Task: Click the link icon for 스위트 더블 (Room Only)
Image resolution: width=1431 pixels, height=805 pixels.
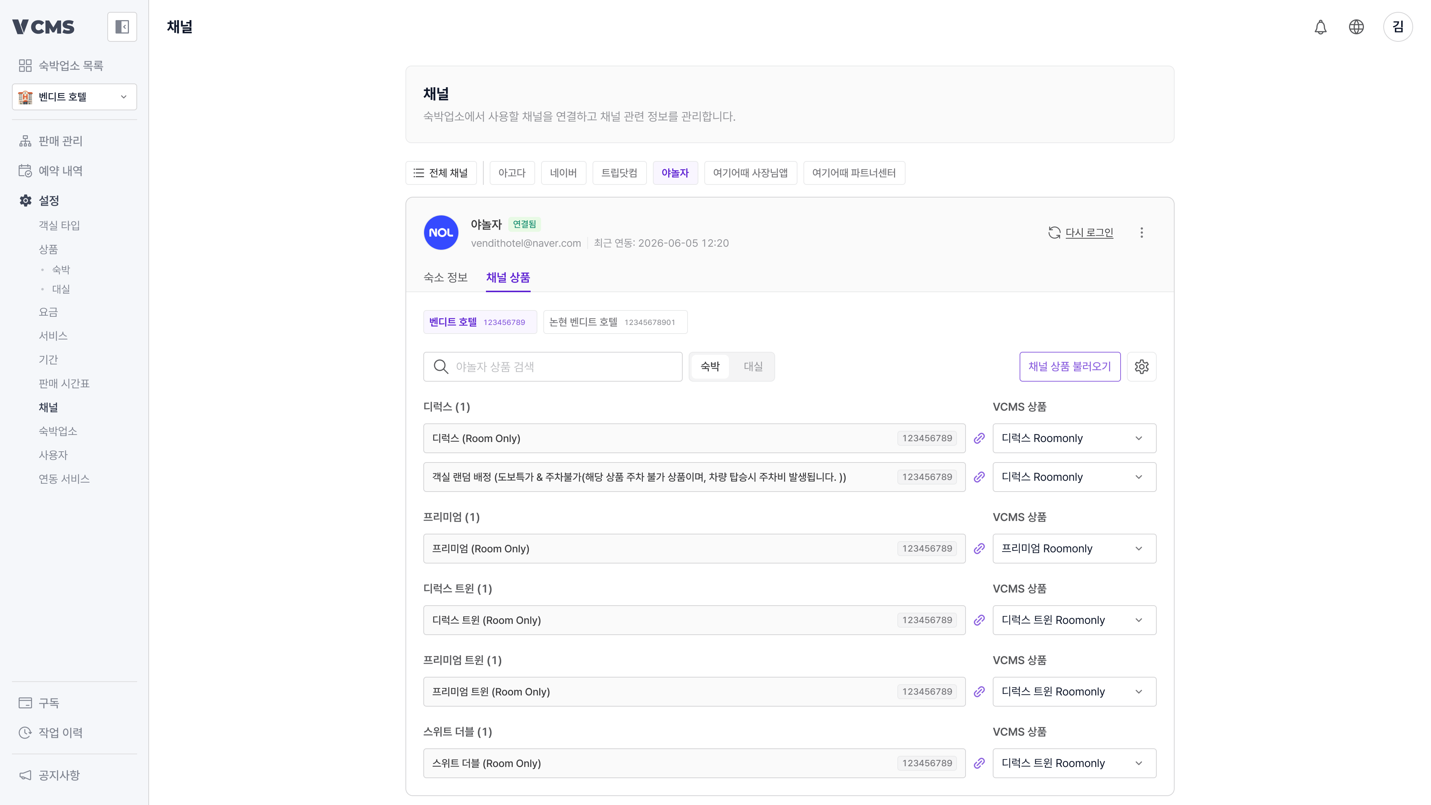Action: 979,763
